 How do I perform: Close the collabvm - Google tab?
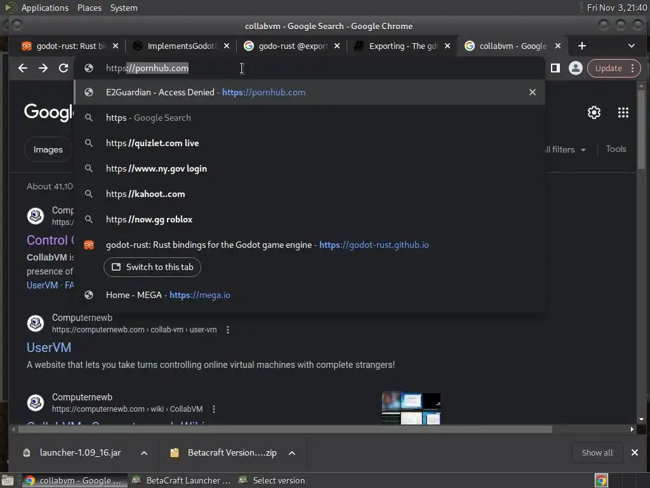tap(558, 46)
